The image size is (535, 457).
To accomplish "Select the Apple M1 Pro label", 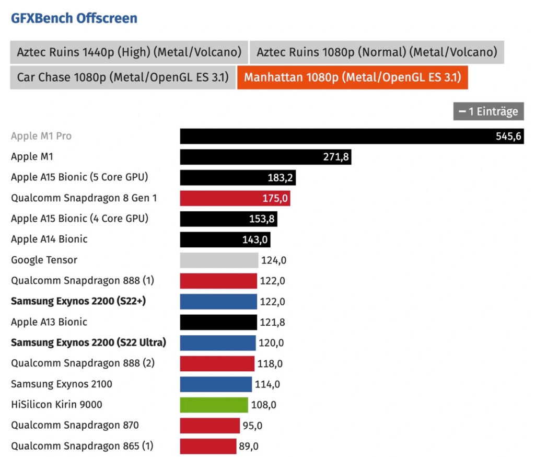I will tap(41, 136).
